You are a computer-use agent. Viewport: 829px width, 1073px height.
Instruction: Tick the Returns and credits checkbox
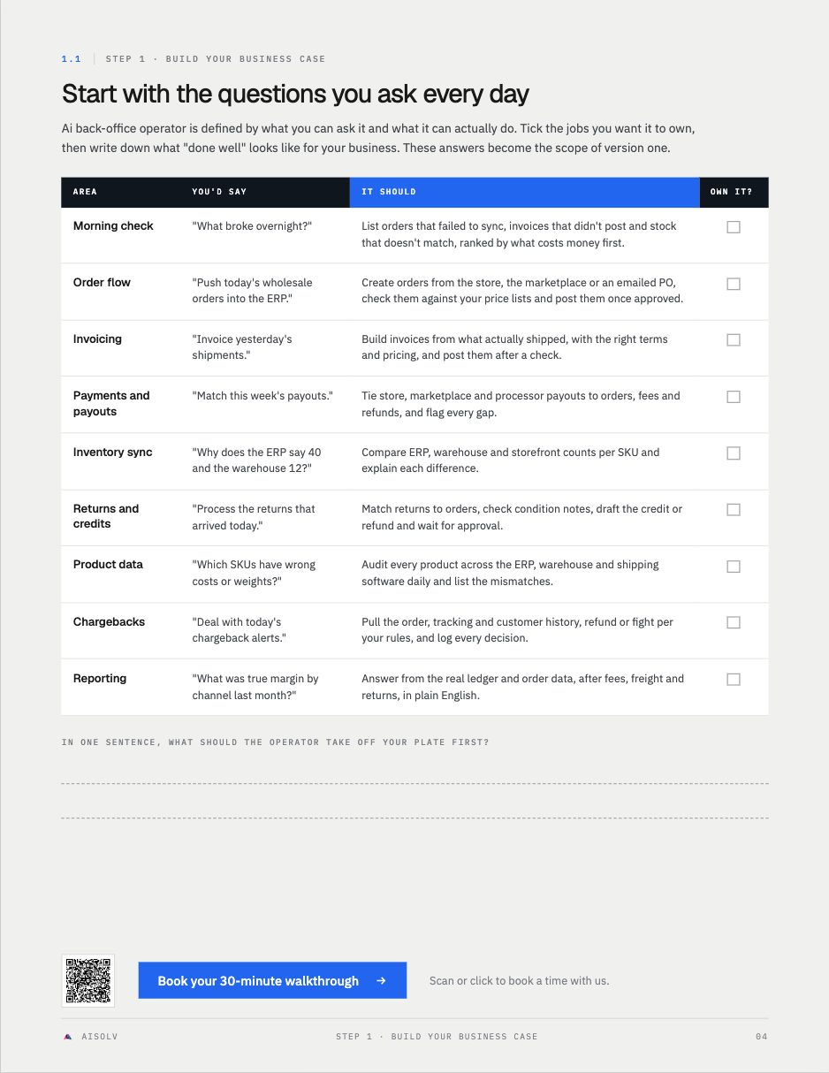point(734,510)
